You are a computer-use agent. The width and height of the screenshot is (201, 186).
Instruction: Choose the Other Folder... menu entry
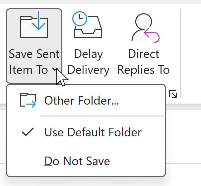pyautogui.click(x=86, y=100)
